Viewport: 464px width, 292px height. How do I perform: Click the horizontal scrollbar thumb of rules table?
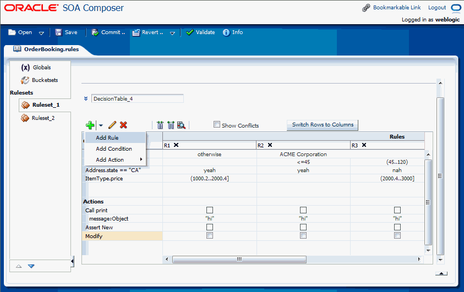click(x=239, y=259)
